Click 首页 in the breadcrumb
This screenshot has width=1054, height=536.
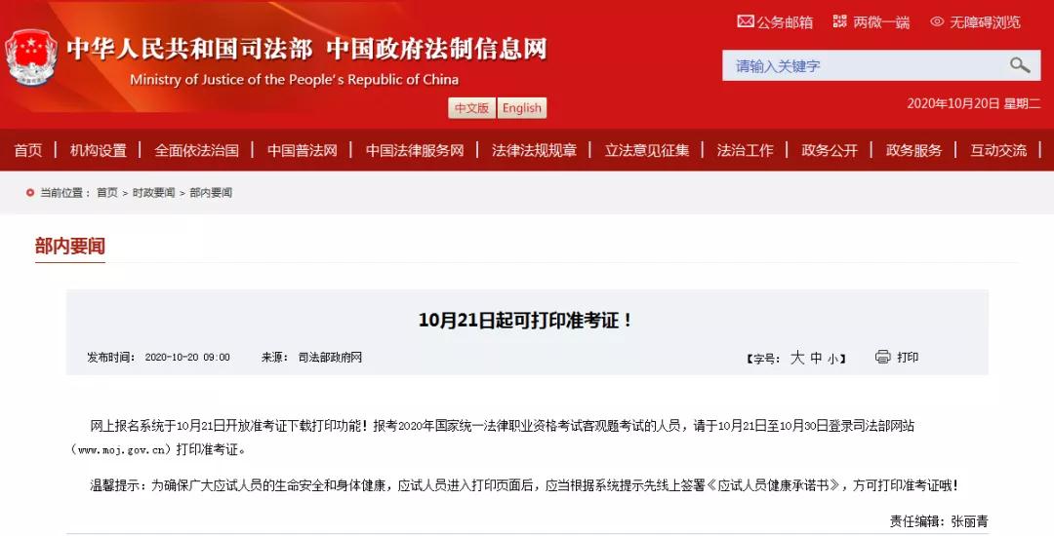pyautogui.click(x=107, y=193)
